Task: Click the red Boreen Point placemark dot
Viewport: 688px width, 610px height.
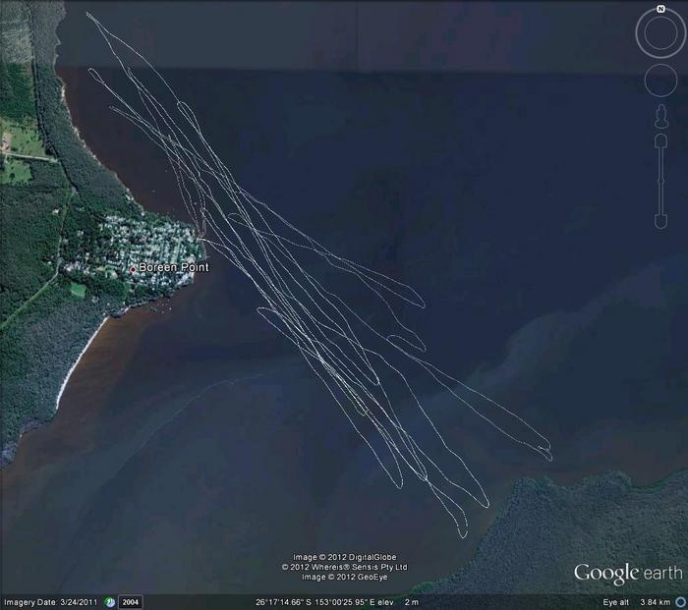Action: tap(133, 268)
